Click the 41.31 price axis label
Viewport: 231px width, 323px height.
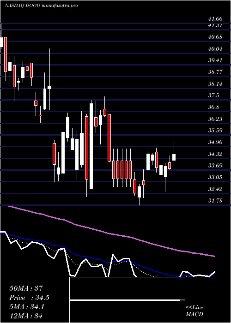pyautogui.click(x=215, y=25)
